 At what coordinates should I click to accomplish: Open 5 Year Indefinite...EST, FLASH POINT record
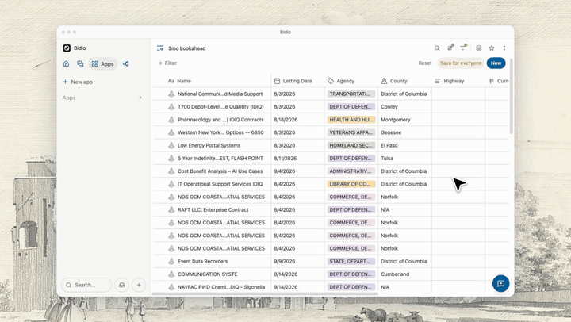pos(220,159)
